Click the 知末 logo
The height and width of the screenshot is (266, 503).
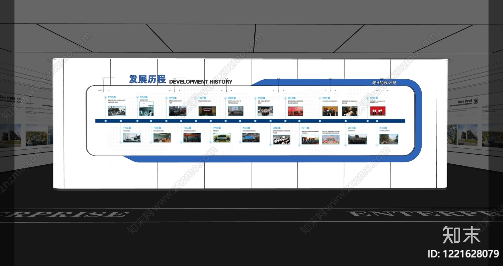461,235
